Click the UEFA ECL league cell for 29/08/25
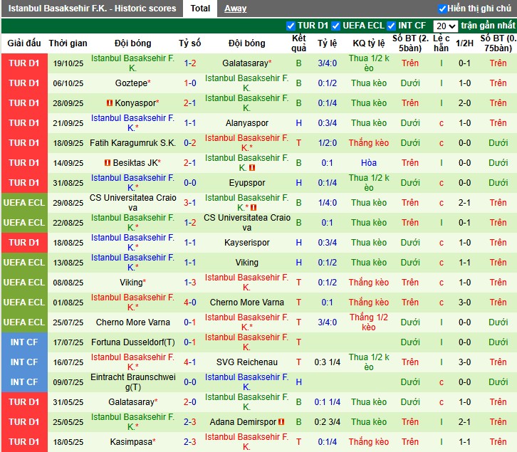Screen dimensions: 517x452 pyautogui.click(x=24, y=202)
